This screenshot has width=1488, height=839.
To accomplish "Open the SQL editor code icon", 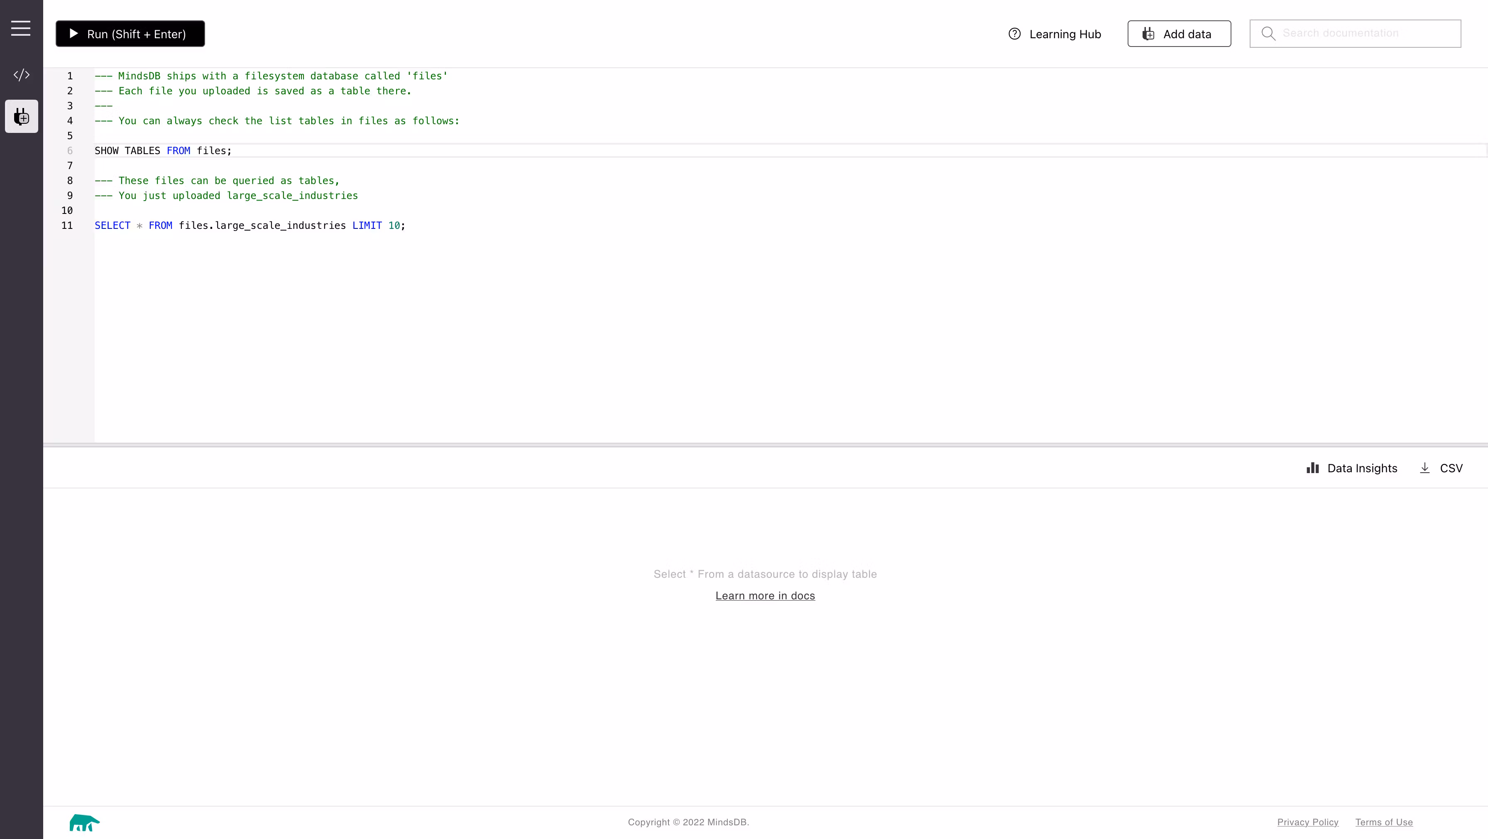I will pyautogui.click(x=21, y=74).
